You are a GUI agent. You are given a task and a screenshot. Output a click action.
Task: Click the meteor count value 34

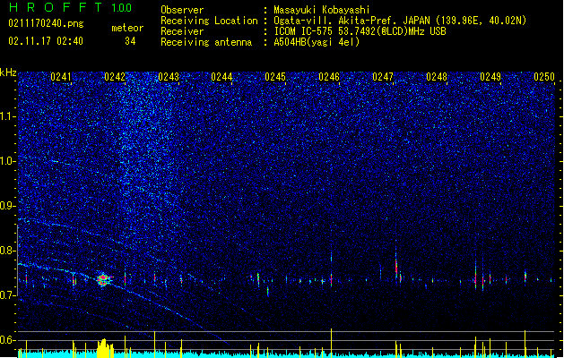[x=130, y=41]
